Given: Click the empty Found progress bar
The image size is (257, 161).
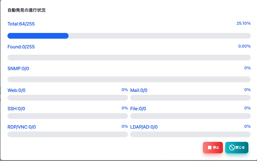Looking at the screenshot, I should 129,58.
